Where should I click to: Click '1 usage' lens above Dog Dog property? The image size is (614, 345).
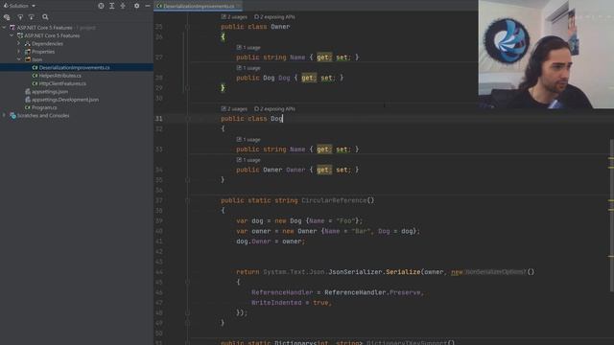pyautogui.click(x=248, y=68)
